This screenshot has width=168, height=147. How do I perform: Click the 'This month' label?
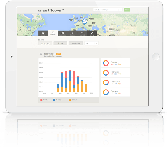[x=115, y=81]
